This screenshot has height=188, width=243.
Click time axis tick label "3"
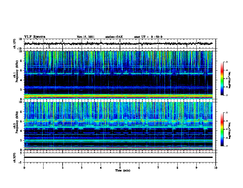click(x=82, y=168)
